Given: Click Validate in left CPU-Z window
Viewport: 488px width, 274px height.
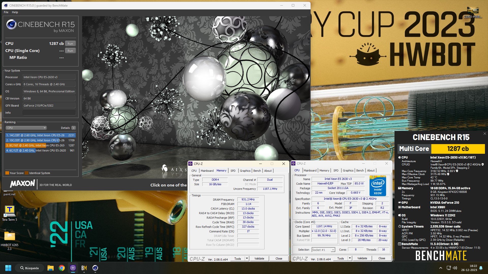Looking at the screenshot, I should coord(259,259).
